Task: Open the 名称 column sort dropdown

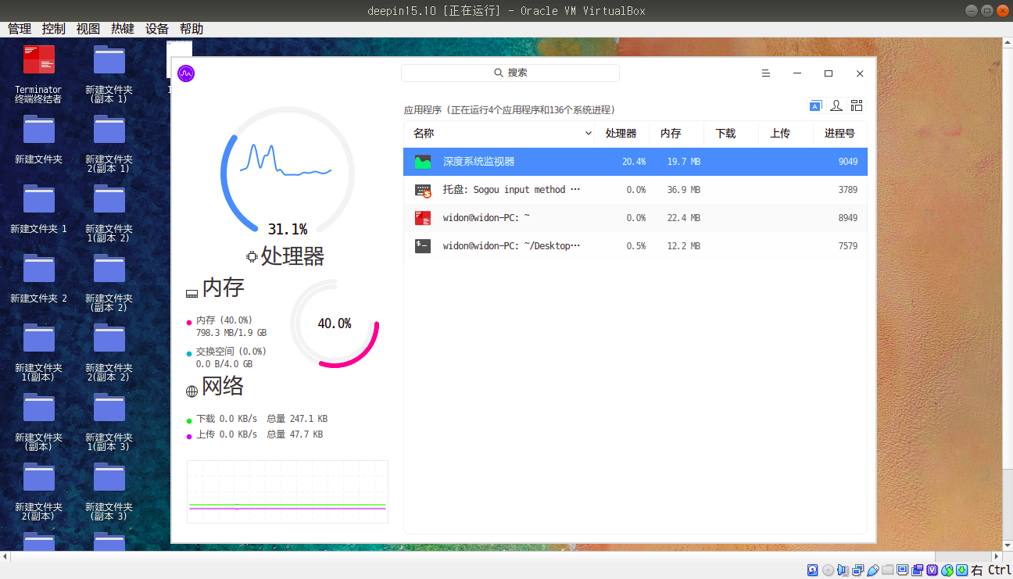Action: point(588,133)
